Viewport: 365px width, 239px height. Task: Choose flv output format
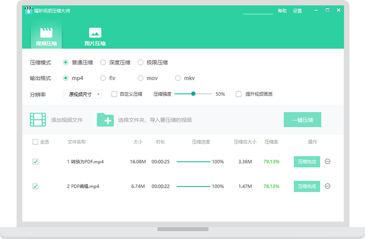[103, 78]
